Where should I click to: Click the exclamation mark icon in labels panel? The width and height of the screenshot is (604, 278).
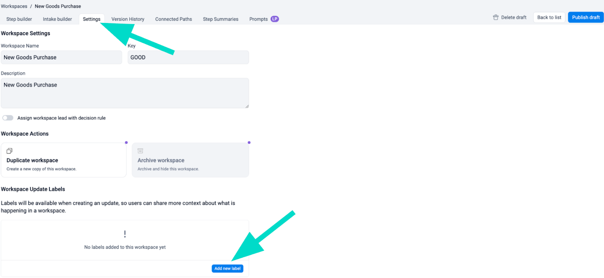tap(125, 234)
